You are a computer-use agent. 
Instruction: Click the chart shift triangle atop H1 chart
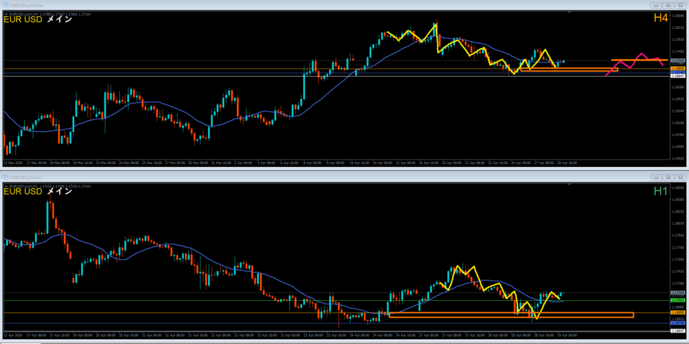coord(570,186)
